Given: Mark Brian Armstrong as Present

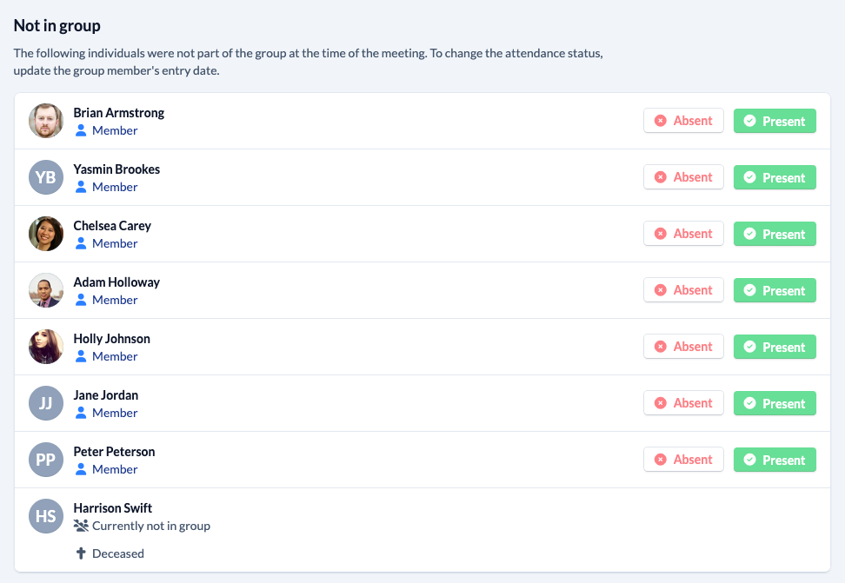Looking at the screenshot, I should click(x=775, y=121).
